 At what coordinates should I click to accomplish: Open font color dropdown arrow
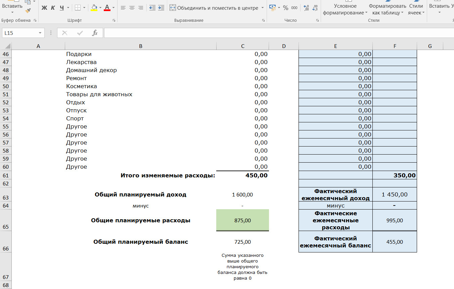tap(113, 8)
